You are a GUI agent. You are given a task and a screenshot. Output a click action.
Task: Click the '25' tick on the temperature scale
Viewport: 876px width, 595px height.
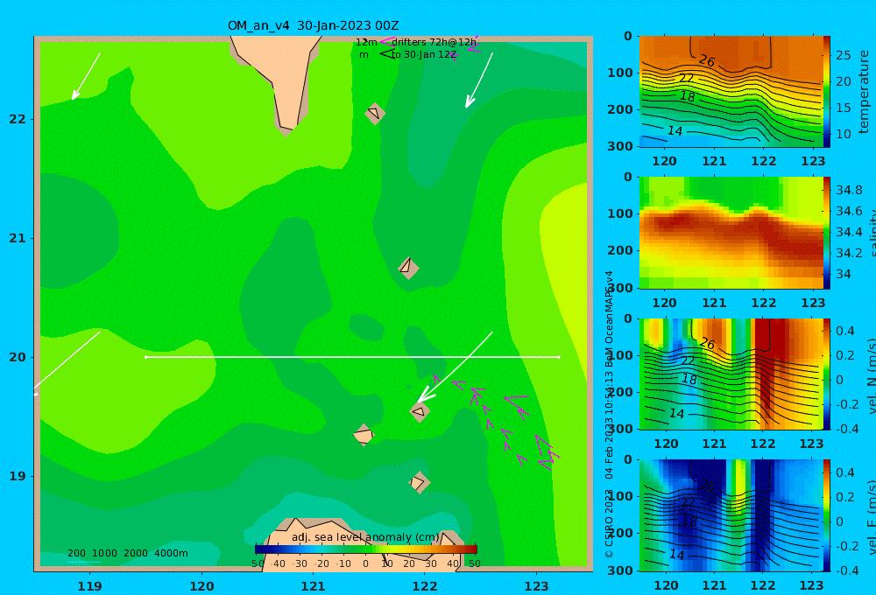click(843, 55)
